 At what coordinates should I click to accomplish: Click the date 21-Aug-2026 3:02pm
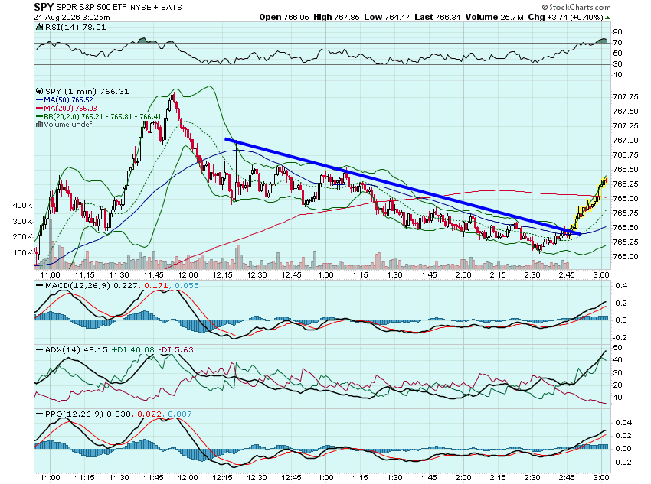tap(72, 18)
